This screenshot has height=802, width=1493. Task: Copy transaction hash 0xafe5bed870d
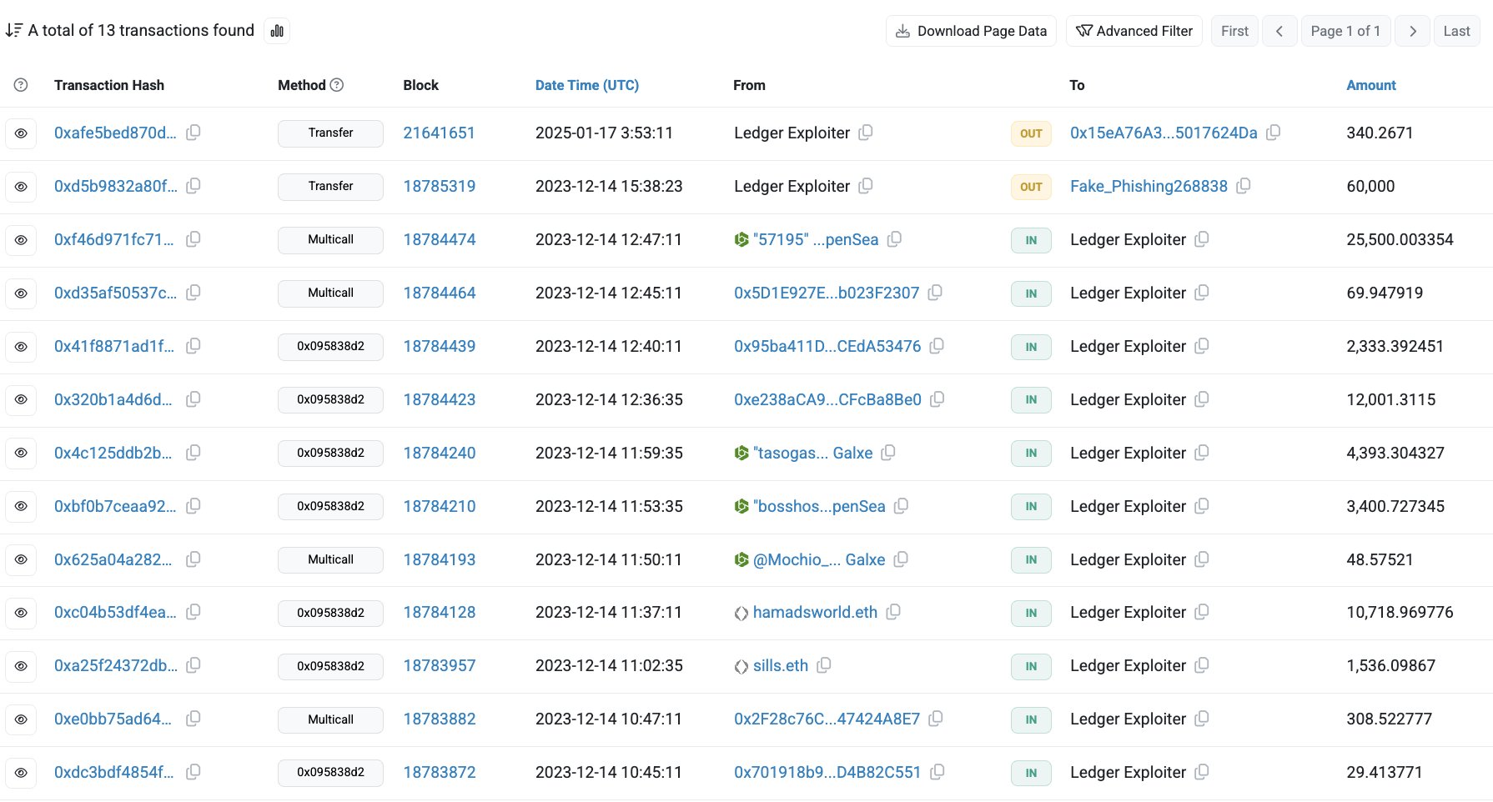194,133
